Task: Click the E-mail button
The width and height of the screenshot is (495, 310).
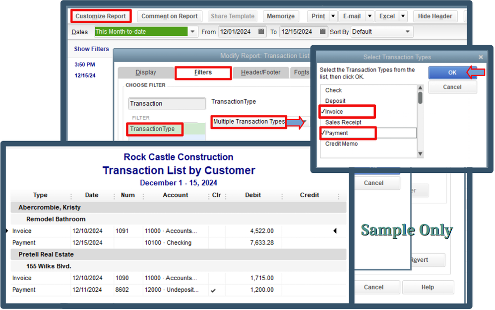Action: 352,16
